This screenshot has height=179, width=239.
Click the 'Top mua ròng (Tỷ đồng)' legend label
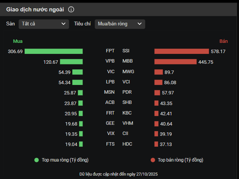tap(65, 160)
